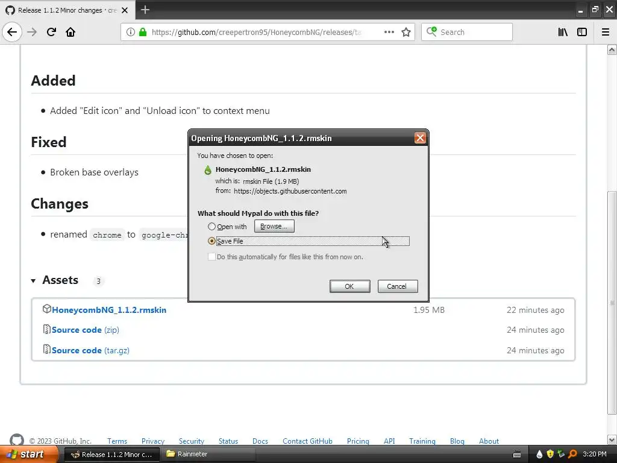Image resolution: width=617 pixels, height=463 pixels.
Task: View connection security via the green padlock
Action: (143, 32)
